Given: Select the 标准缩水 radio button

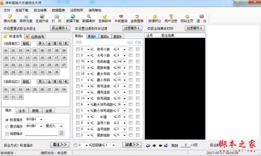Looking at the screenshot, I should point(7,120).
